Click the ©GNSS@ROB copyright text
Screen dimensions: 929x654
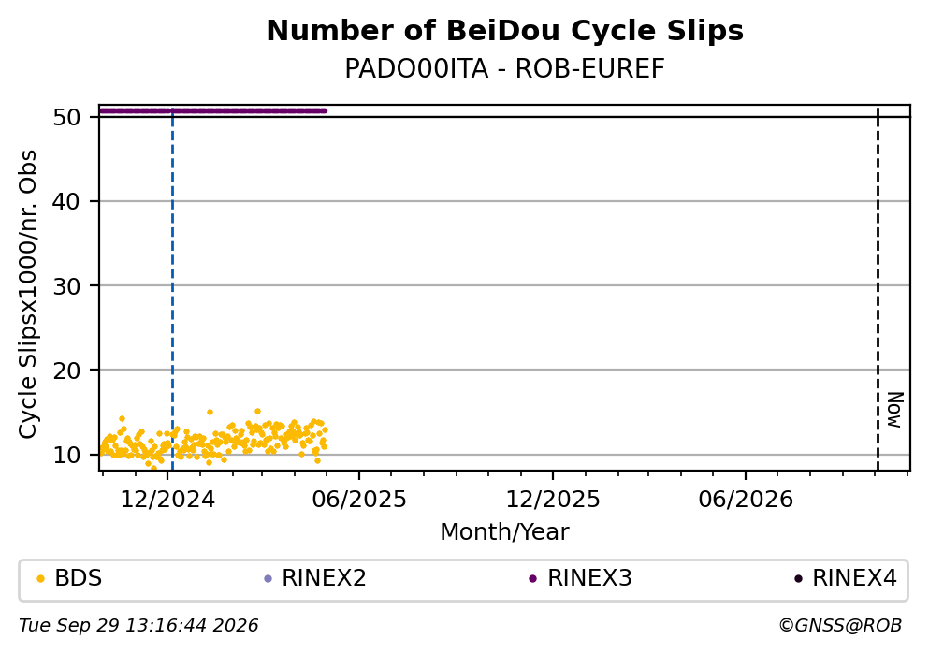coord(840,626)
